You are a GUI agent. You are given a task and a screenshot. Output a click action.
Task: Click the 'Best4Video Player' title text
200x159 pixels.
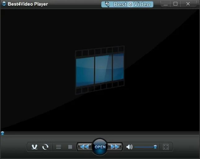(x=28, y=4)
